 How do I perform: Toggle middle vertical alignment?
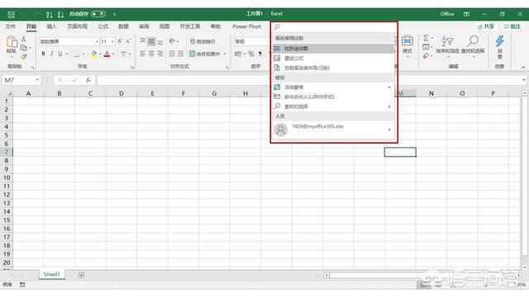point(151,41)
